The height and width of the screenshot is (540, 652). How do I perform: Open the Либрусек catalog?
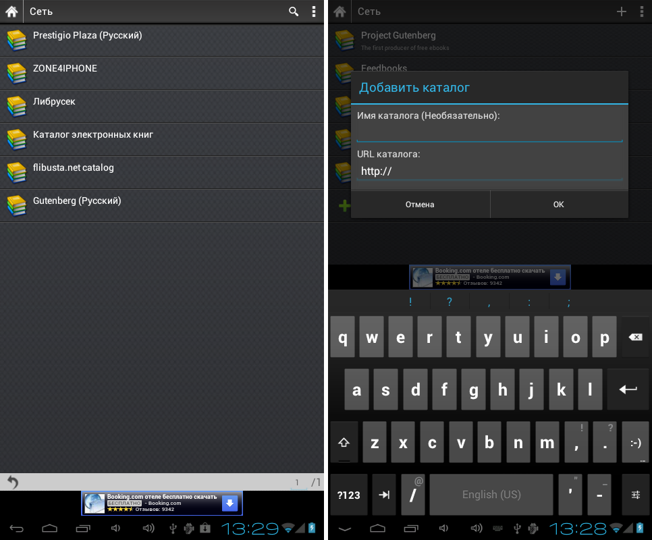162,107
